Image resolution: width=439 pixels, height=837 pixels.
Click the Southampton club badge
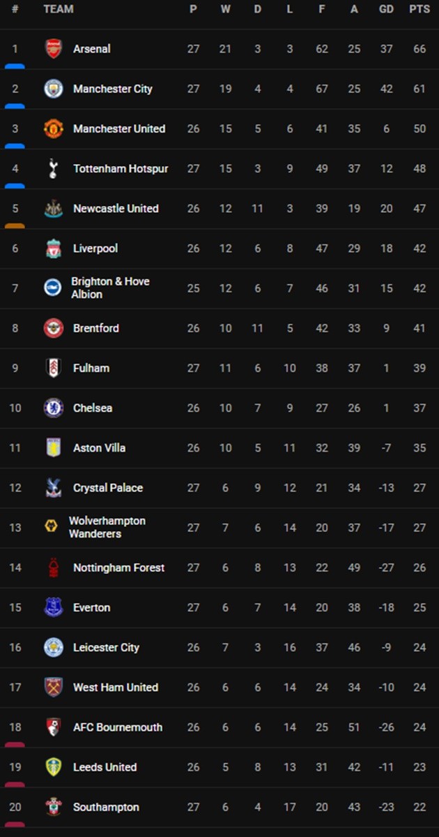pyautogui.click(x=54, y=807)
